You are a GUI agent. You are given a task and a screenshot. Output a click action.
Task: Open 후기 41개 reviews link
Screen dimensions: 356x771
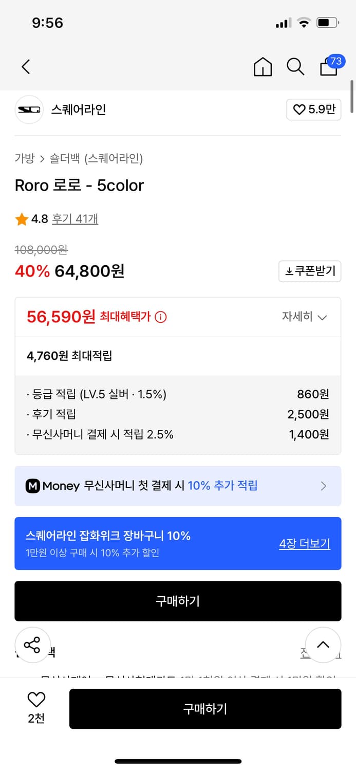[x=75, y=219]
